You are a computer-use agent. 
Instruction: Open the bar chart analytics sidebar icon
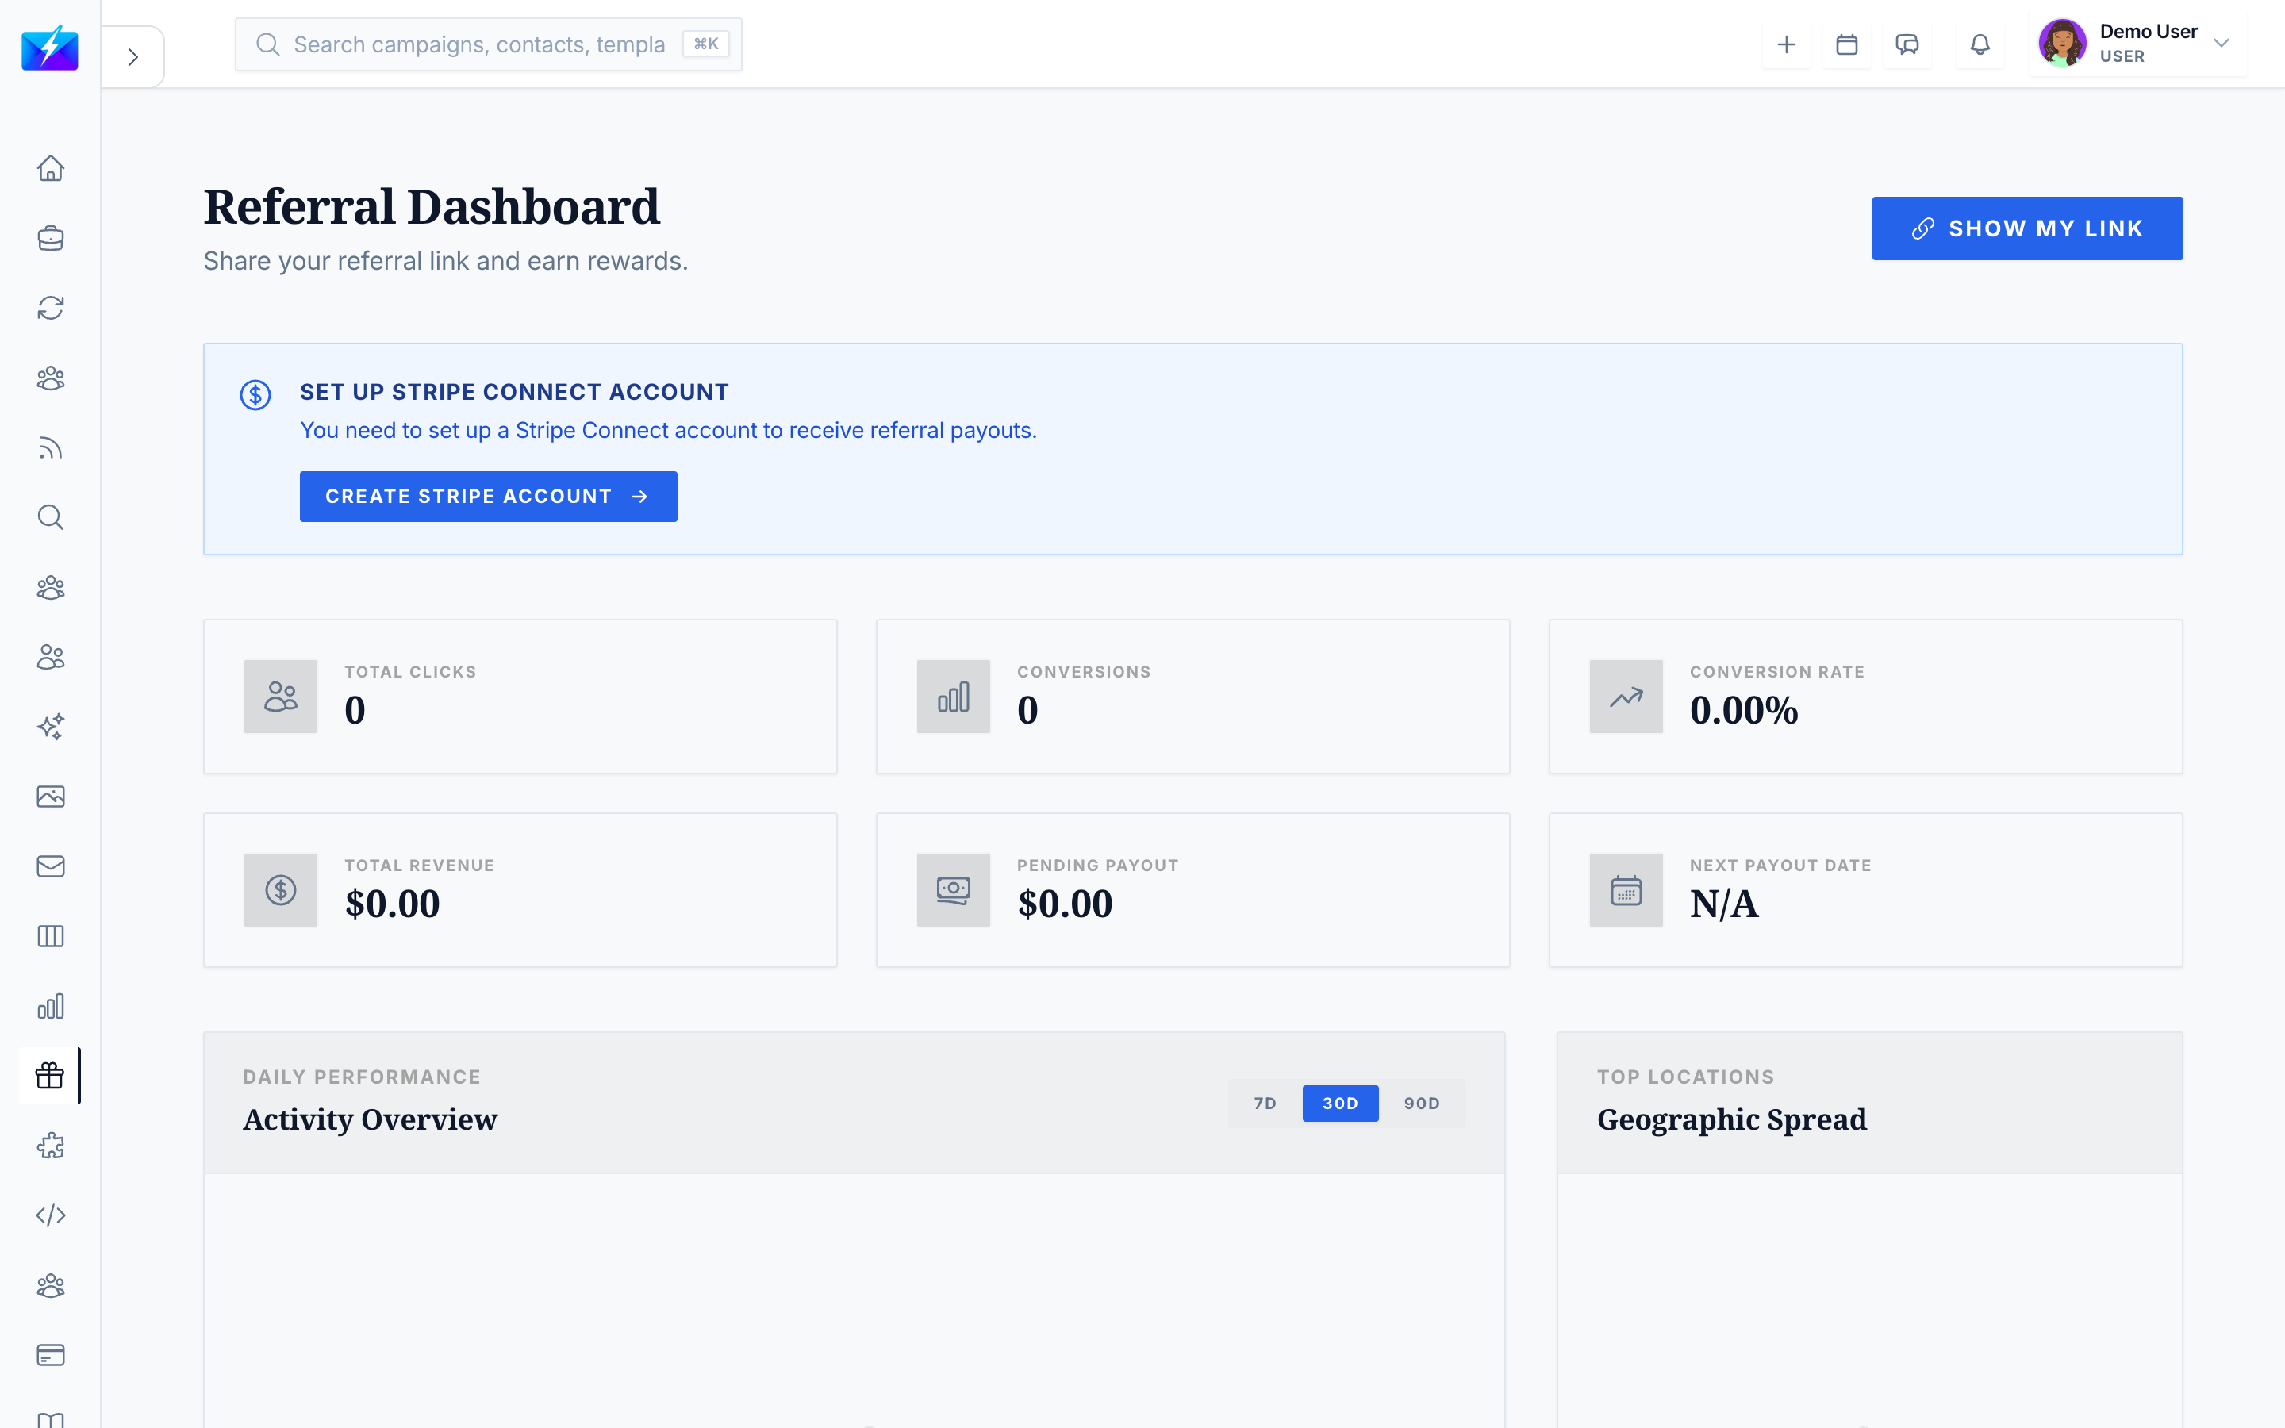coord(50,1006)
